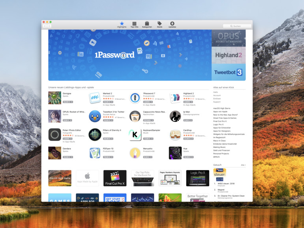
Task: Open Magnet in the Gekauft list
Action: click(221, 190)
